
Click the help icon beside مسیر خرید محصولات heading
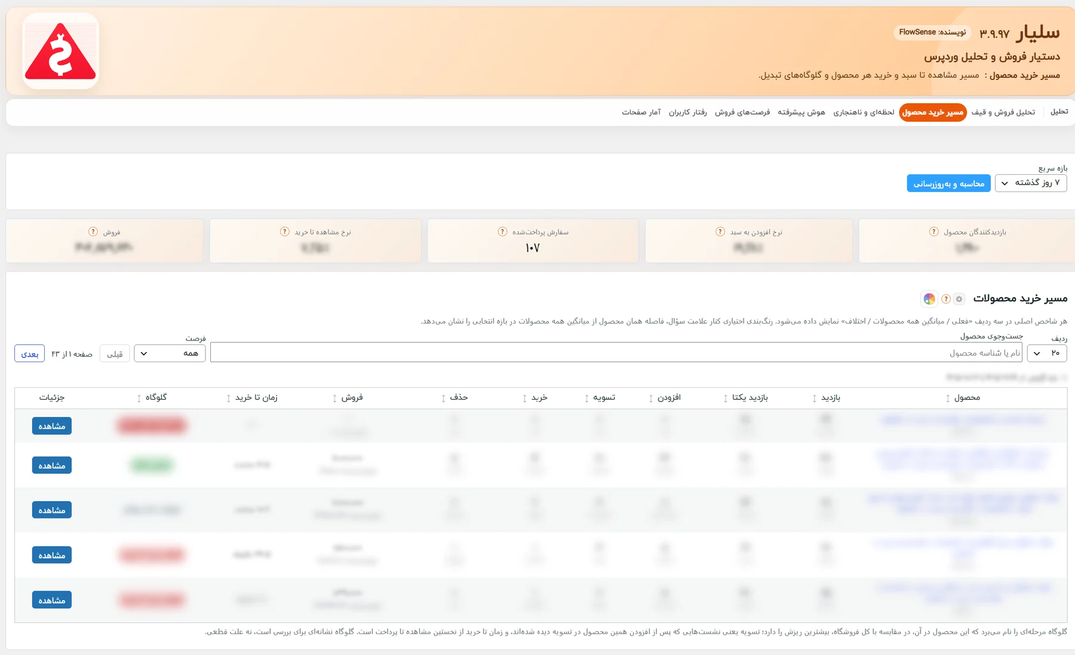(x=946, y=299)
